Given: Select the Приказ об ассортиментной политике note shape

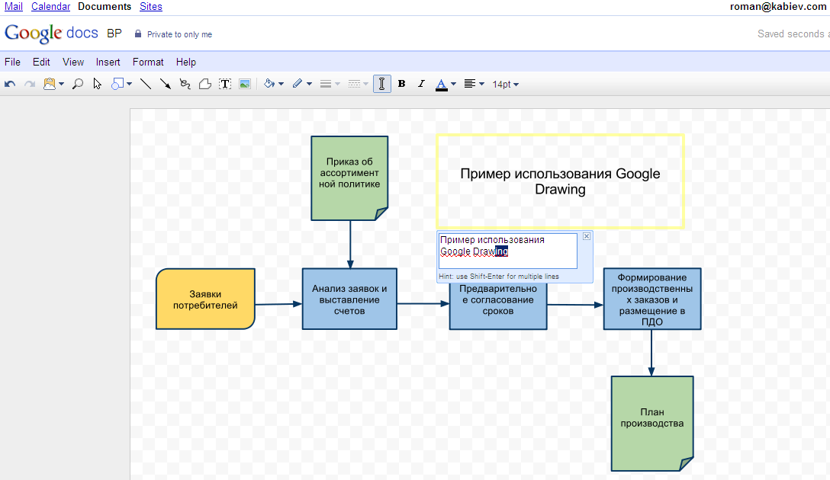Looking at the screenshot, I should pyautogui.click(x=349, y=178).
